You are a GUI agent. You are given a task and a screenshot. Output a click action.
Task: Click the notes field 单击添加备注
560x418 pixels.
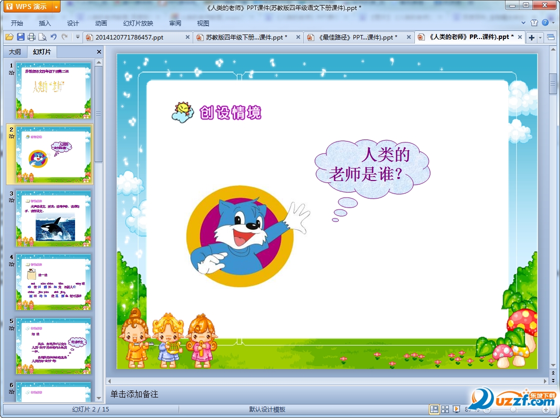click(134, 394)
